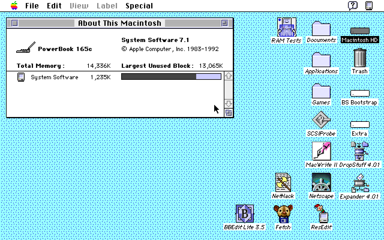This screenshot has height=240, width=384.
Task: Click the PowerBook 165c model name
Action: click(x=65, y=49)
